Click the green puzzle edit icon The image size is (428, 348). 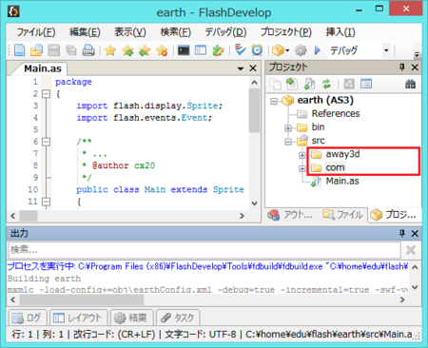(218, 50)
